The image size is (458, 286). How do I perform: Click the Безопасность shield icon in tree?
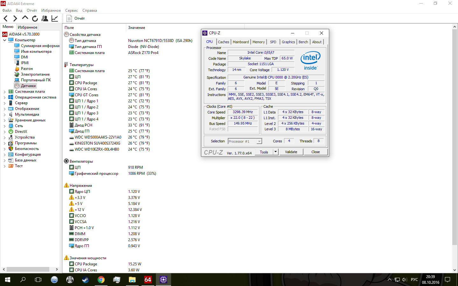pos(11,149)
